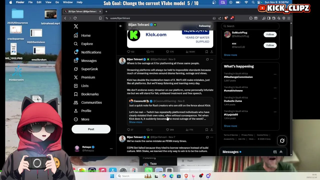This screenshot has width=320, height=180.
Task: Click the Following button on profile header
Action: (205, 26)
